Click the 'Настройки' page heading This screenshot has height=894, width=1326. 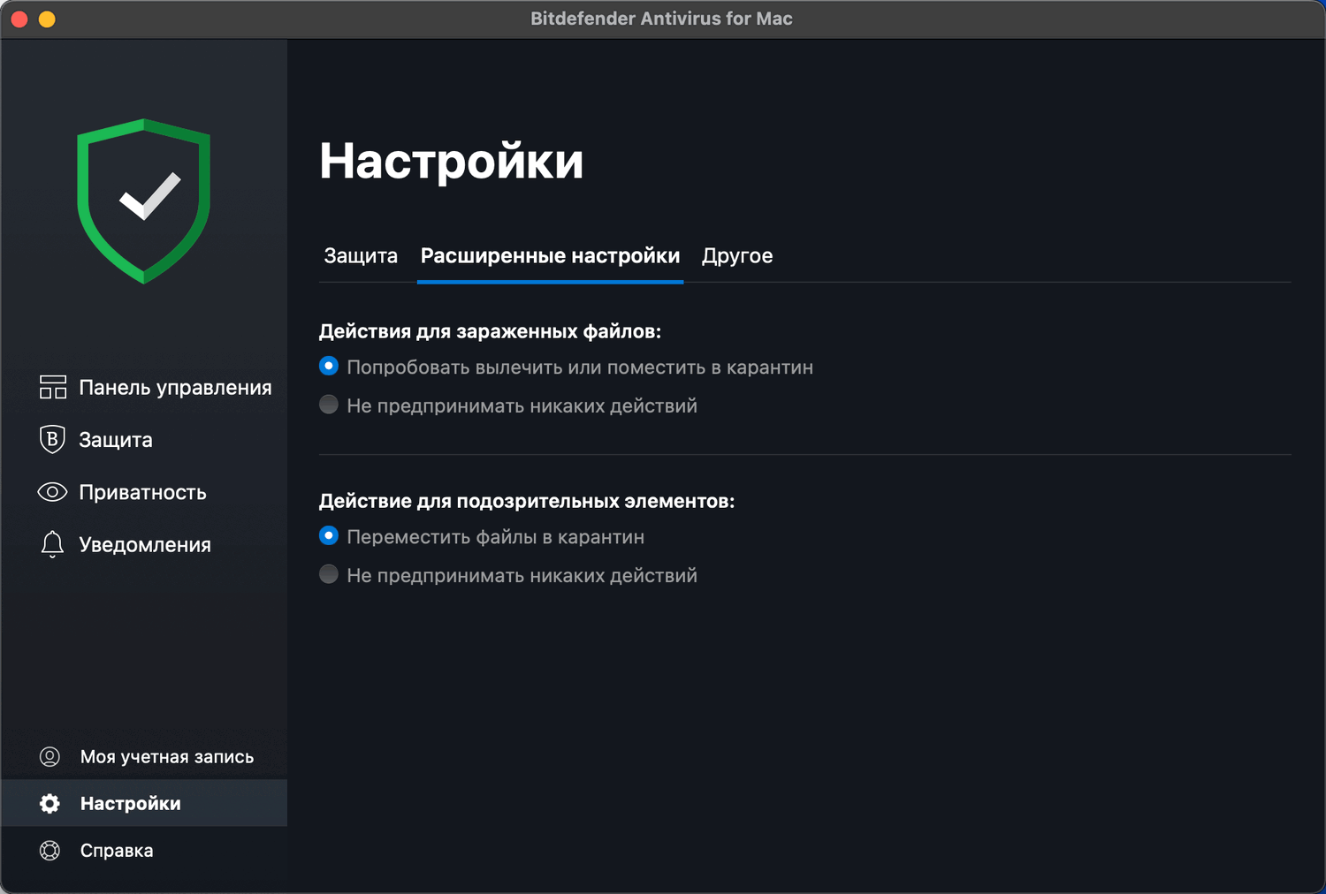point(452,161)
